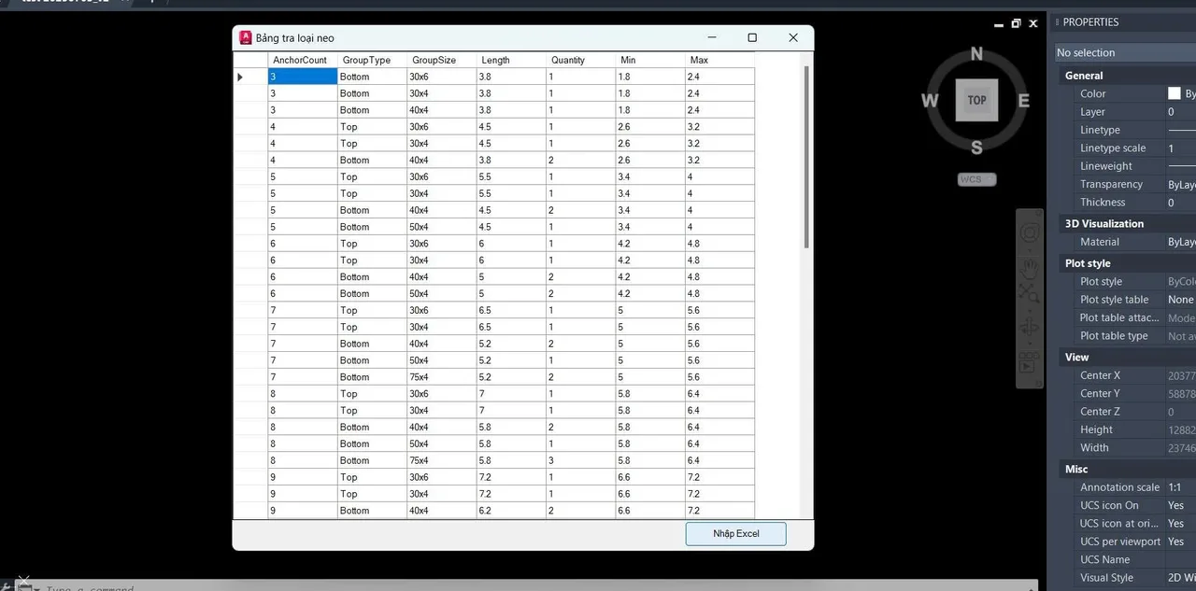1196x591 pixels.
Task: Click the W compass direction
Action: click(x=930, y=100)
